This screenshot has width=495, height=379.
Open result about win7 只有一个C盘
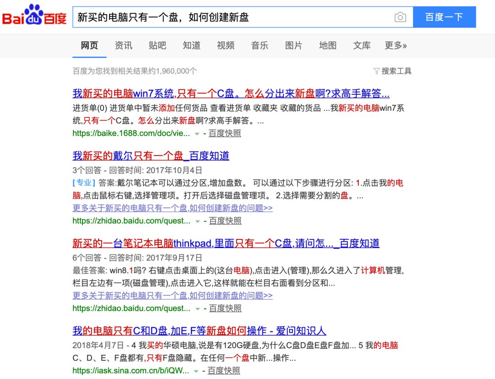(x=231, y=93)
